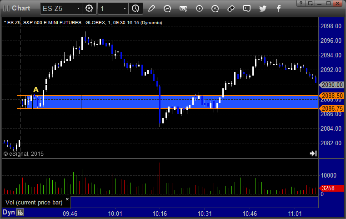Viewport: 346px width, 219px height.
Task: Click the 2084.00 price axis label
Action: point(331,128)
